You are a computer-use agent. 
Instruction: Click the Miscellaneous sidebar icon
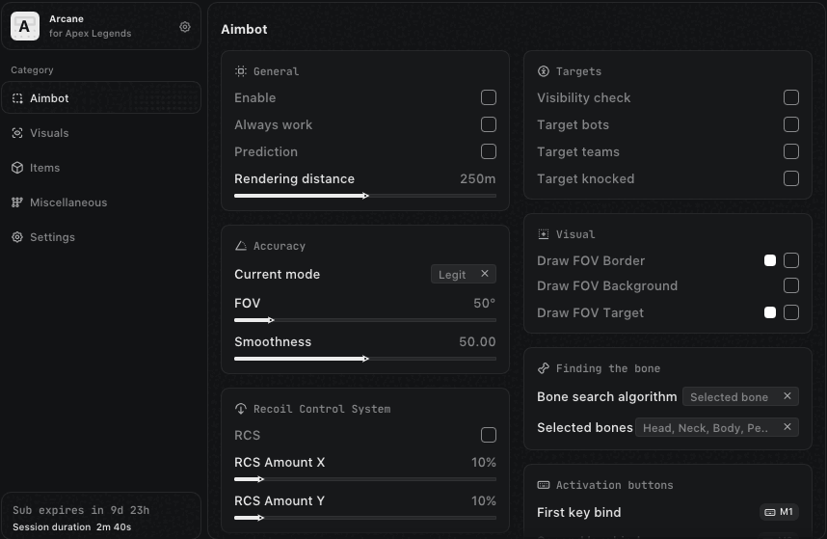coord(17,202)
